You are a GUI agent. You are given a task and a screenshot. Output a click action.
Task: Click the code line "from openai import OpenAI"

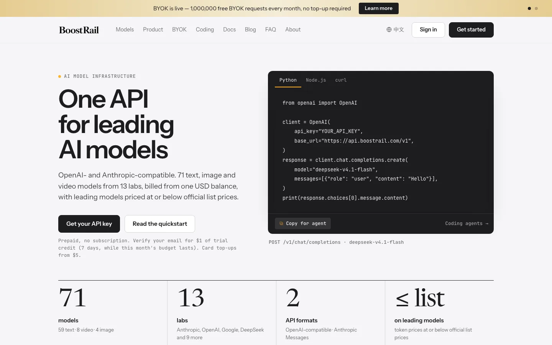click(x=320, y=103)
